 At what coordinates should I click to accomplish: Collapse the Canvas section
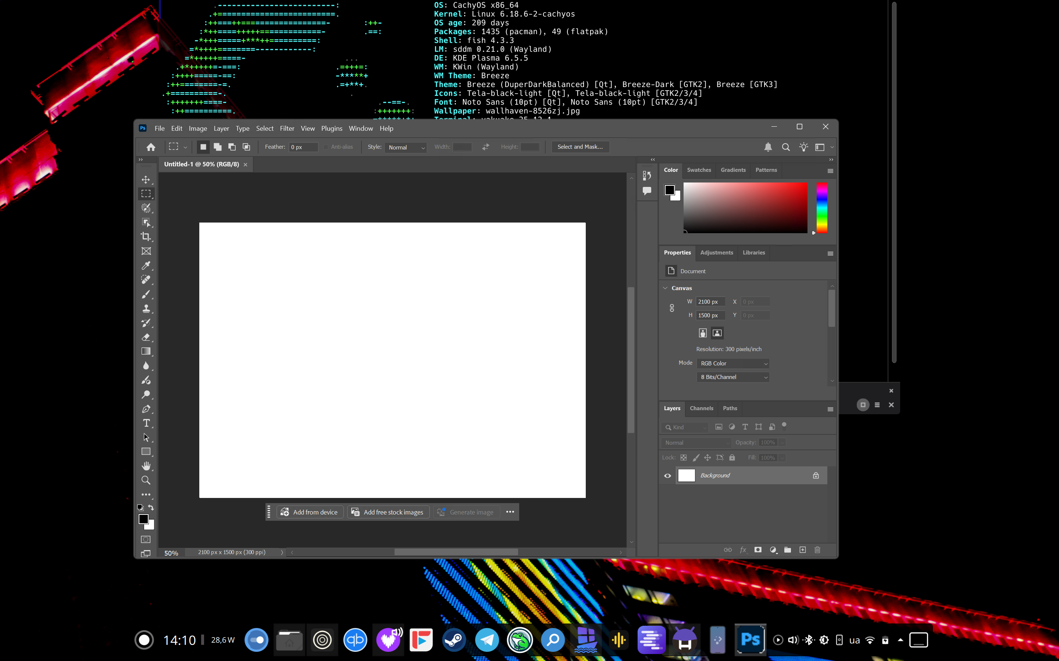pos(665,288)
